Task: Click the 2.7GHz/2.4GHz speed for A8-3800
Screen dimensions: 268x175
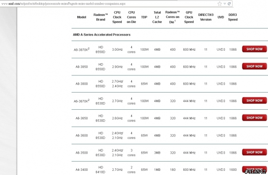Action: point(117,84)
